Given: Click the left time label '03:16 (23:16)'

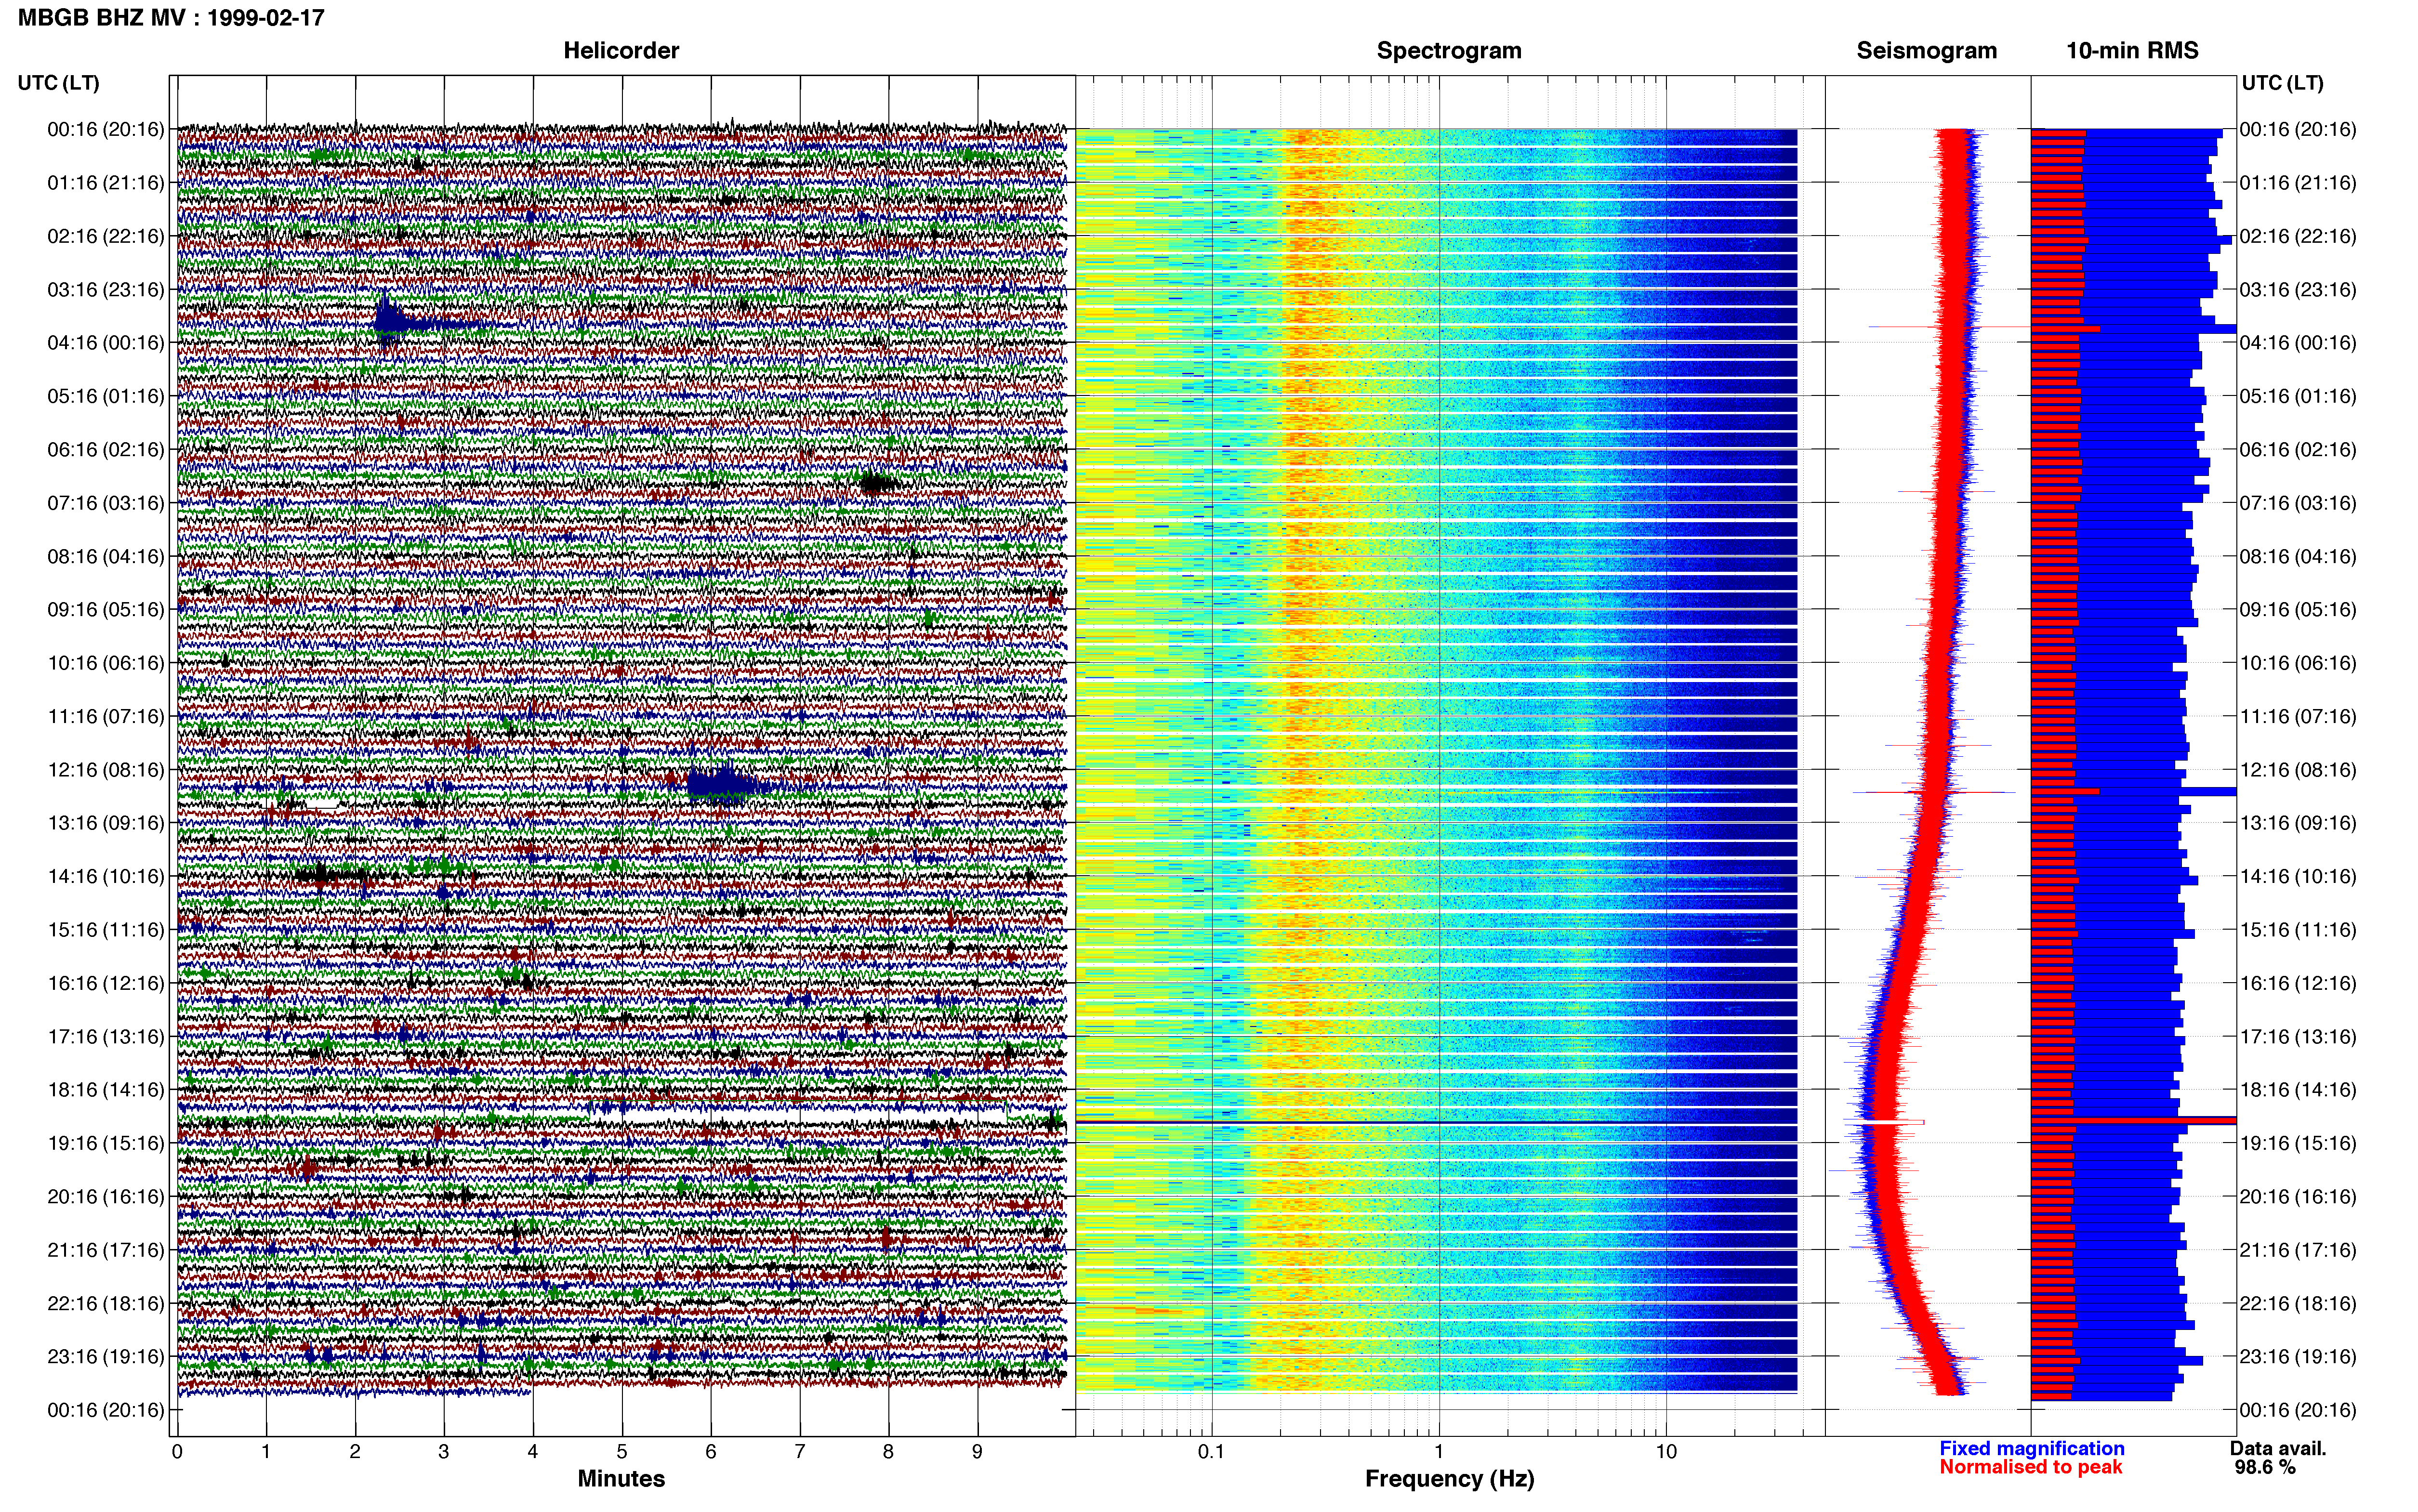Looking at the screenshot, I should [x=106, y=289].
